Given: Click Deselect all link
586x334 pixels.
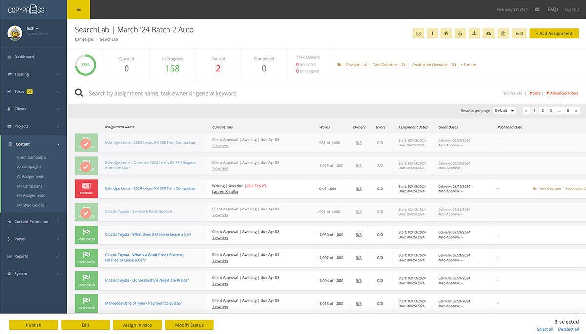Looking at the screenshot, I should (568, 329).
